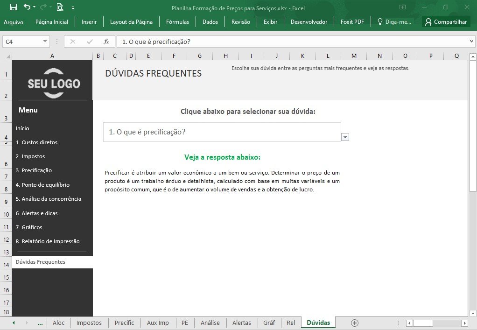Open the Foxit PDF tab

point(352,22)
